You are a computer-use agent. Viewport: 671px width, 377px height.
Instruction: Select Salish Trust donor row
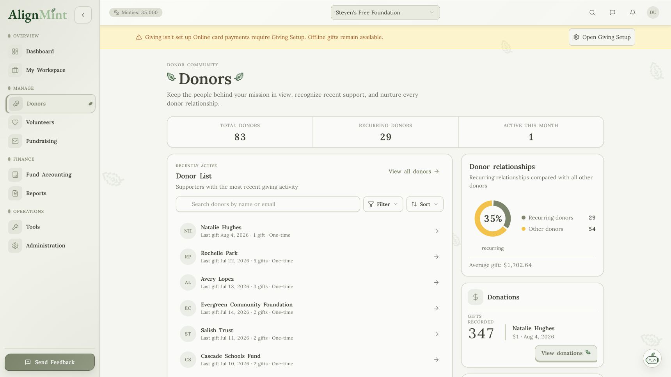coord(310,334)
